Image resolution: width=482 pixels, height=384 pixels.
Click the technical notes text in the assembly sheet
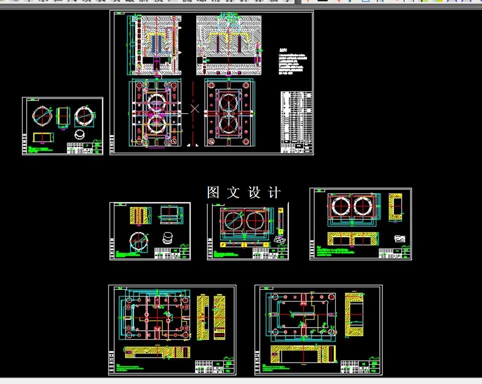(x=292, y=62)
